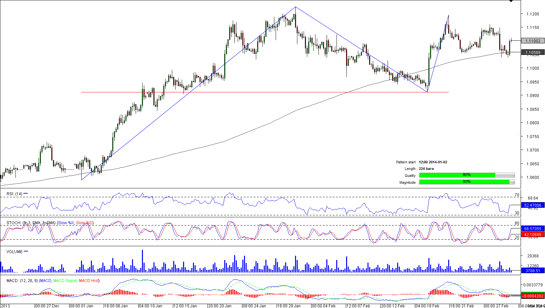Click the blue 66.57055 stochastic value tag
Screen dimensions: 545x308
(x=533, y=228)
